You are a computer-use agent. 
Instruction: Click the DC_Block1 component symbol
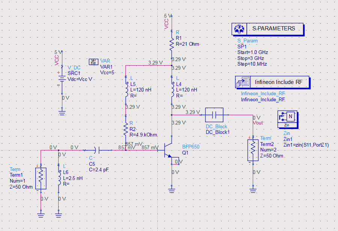[214, 115]
